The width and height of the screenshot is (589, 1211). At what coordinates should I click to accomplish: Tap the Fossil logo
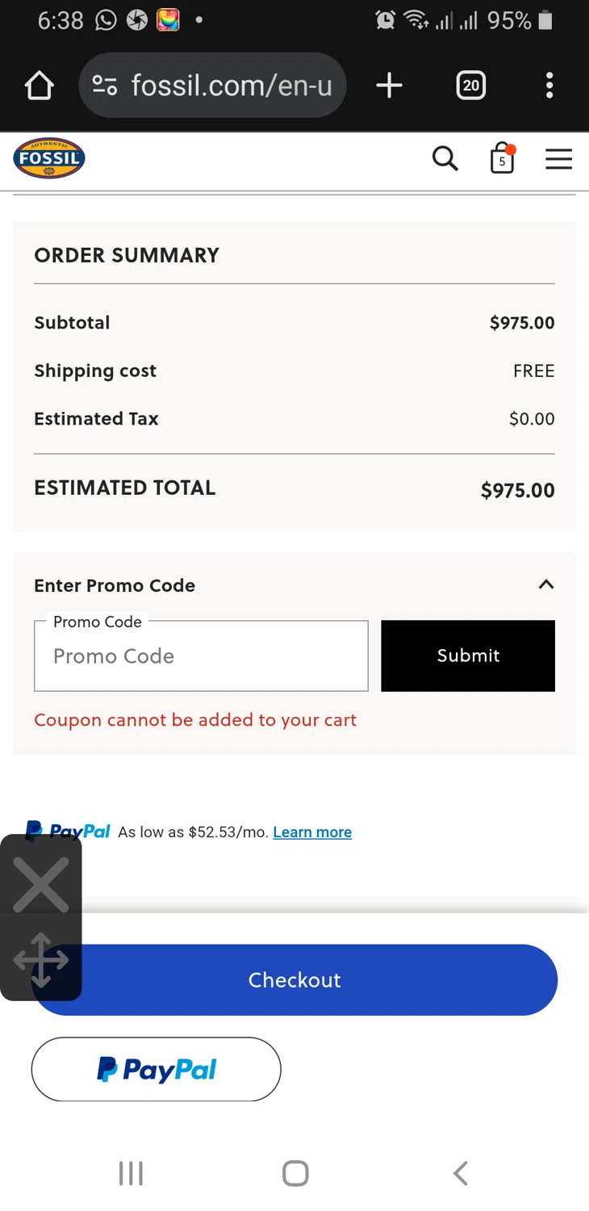tap(49, 158)
